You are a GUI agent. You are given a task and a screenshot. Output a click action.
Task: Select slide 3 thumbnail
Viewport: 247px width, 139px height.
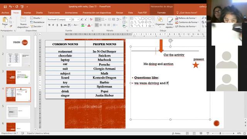(19, 77)
